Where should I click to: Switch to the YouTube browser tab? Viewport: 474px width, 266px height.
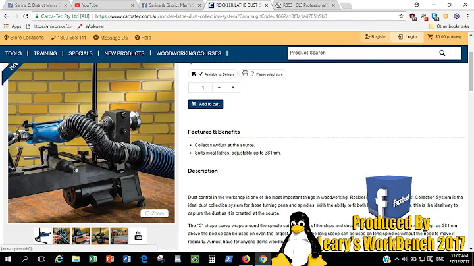(x=103, y=5)
